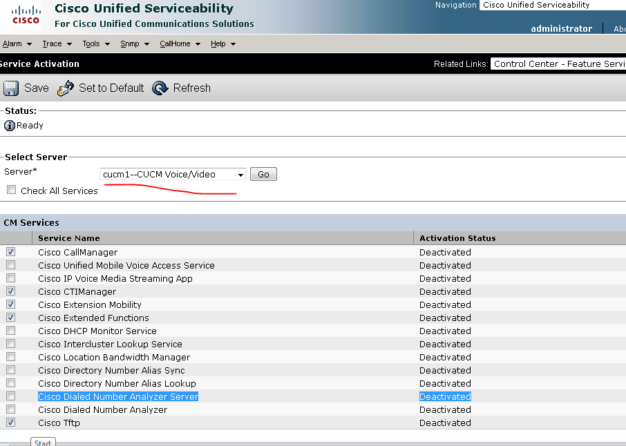Click highlighted Cisco Dialed Number Analyzer Server text
The image size is (626, 446).
118,396
